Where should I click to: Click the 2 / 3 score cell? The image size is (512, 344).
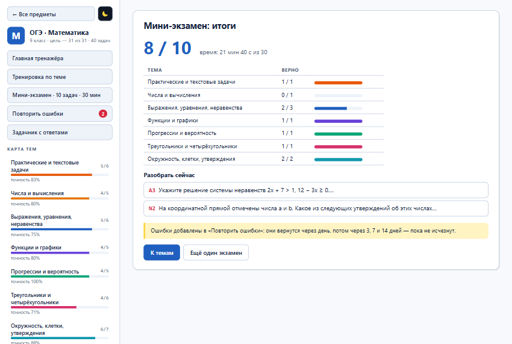click(287, 108)
